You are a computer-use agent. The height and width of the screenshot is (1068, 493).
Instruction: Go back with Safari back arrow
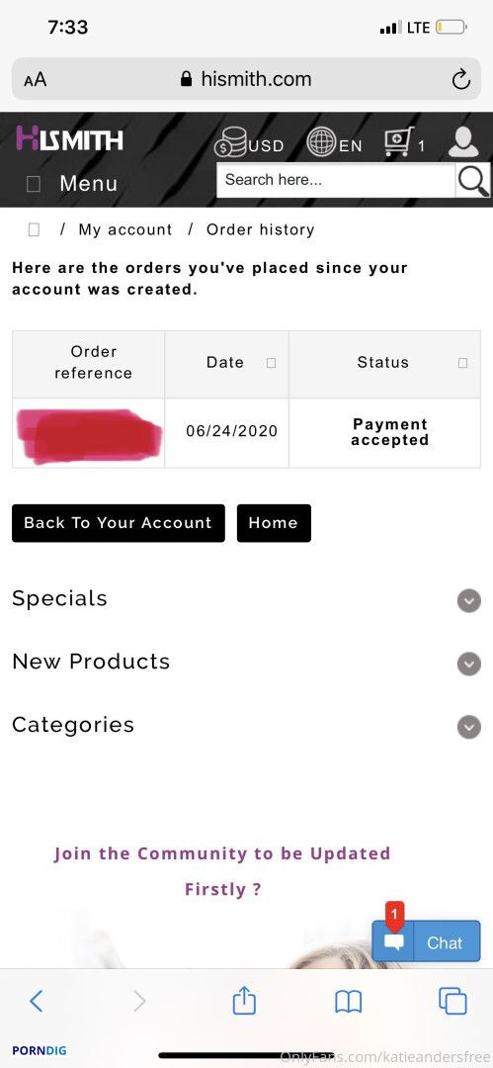pyautogui.click(x=37, y=1001)
